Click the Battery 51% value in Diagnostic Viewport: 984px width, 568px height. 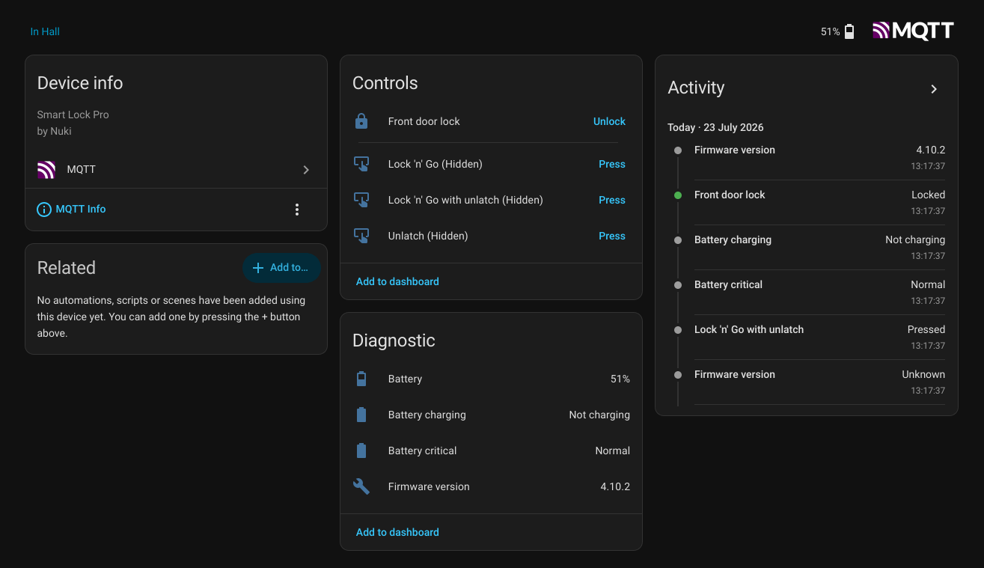620,379
